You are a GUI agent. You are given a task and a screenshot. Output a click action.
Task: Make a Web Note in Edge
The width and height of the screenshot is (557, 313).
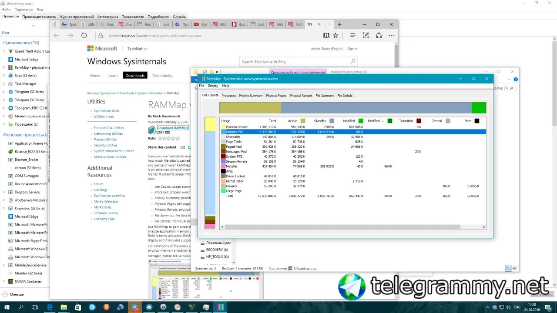pyautogui.click(x=366, y=36)
